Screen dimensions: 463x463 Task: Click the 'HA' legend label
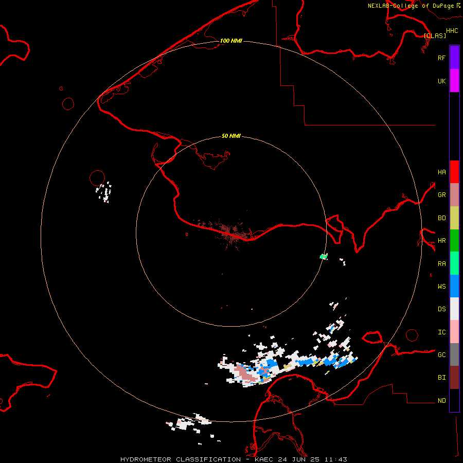(x=441, y=172)
